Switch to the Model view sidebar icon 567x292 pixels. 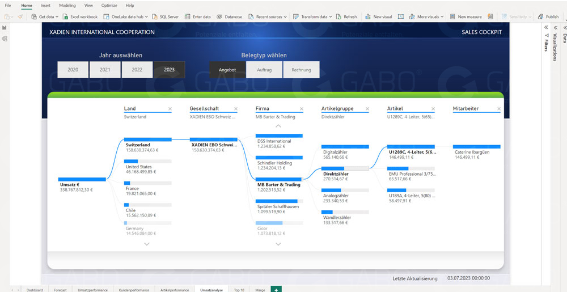[x=5, y=39]
